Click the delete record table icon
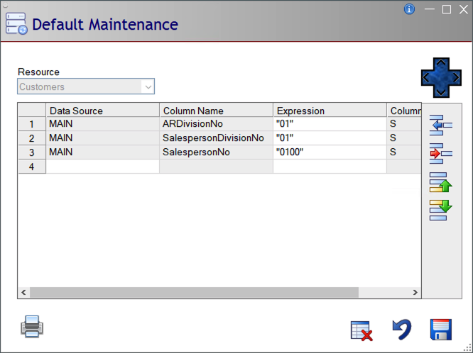This screenshot has height=353, width=473. coord(361,330)
